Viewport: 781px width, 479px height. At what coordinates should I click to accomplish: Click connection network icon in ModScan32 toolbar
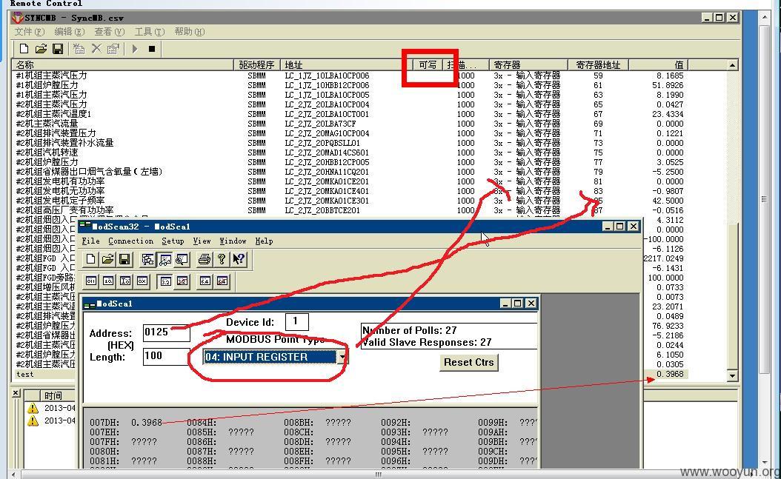coord(148,259)
